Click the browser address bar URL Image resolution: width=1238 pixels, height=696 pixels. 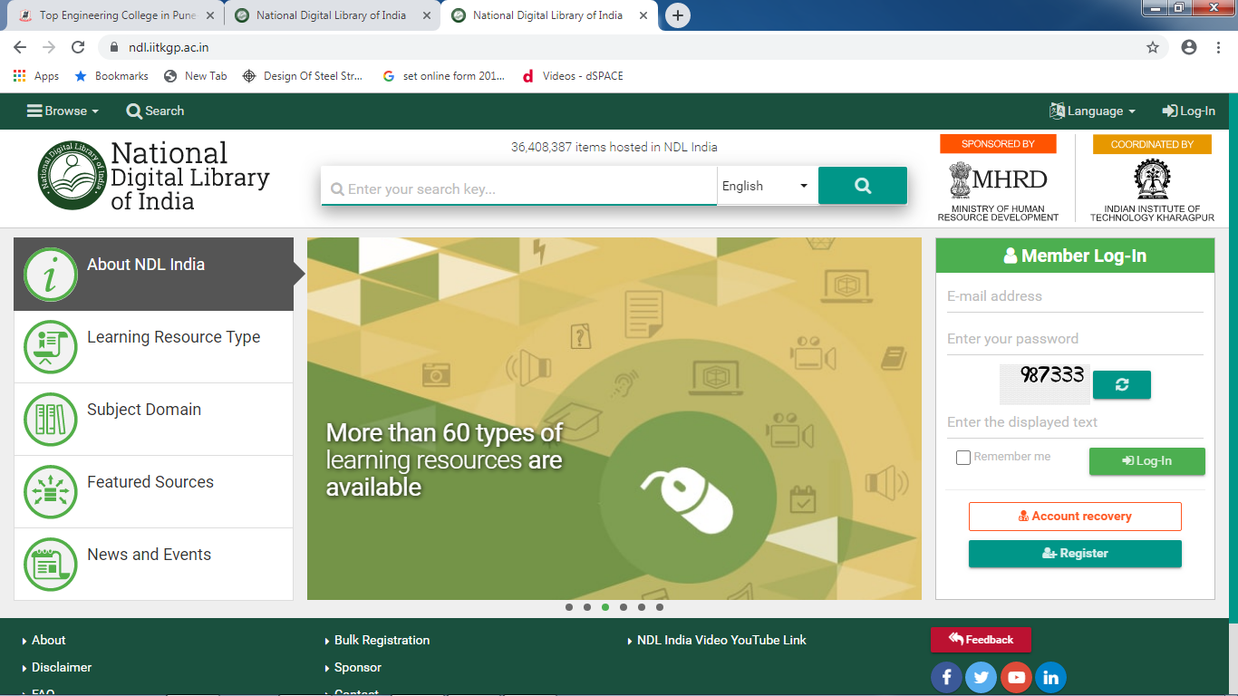pyautogui.click(x=169, y=47)
